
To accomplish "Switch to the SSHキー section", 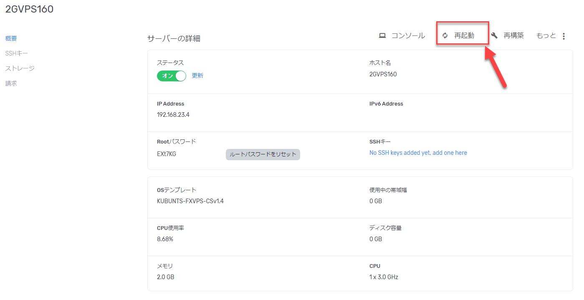I will pyautogui.click(x=17, y=53).
